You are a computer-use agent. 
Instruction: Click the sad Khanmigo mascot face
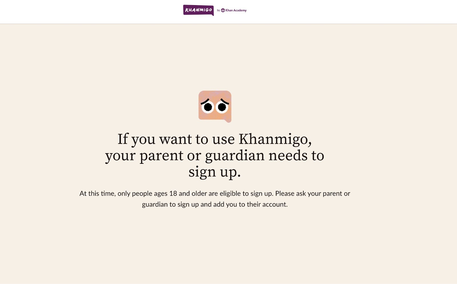pyautogui.click(x=215, y=107)
